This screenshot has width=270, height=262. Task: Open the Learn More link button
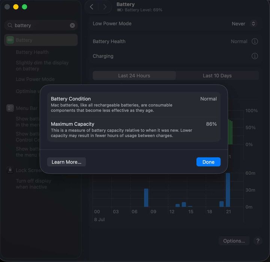tap(66, 162)
